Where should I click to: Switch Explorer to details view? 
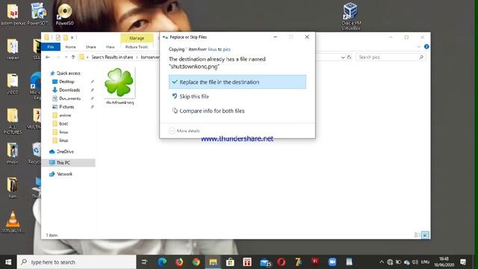coord(418,235)
